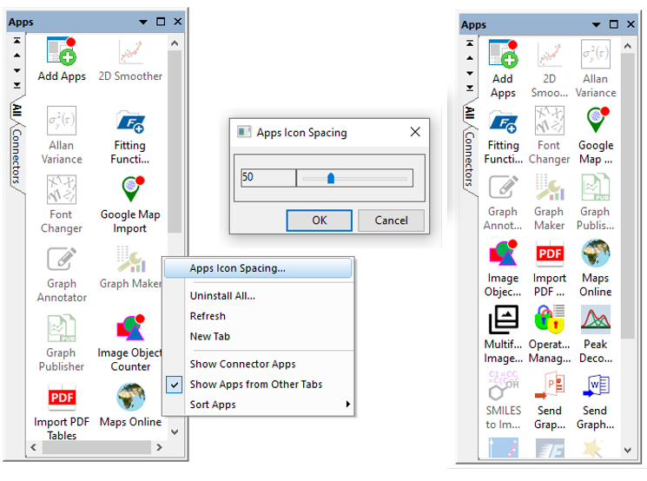Toggle Show Apps from Other Tabs checkmark
This screenshot has height=481, width=647.
pos(255,385)
